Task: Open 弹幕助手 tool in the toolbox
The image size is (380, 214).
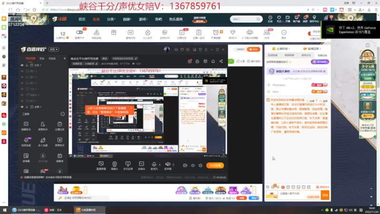Action: pyautogui.click(x=26, y=126)
